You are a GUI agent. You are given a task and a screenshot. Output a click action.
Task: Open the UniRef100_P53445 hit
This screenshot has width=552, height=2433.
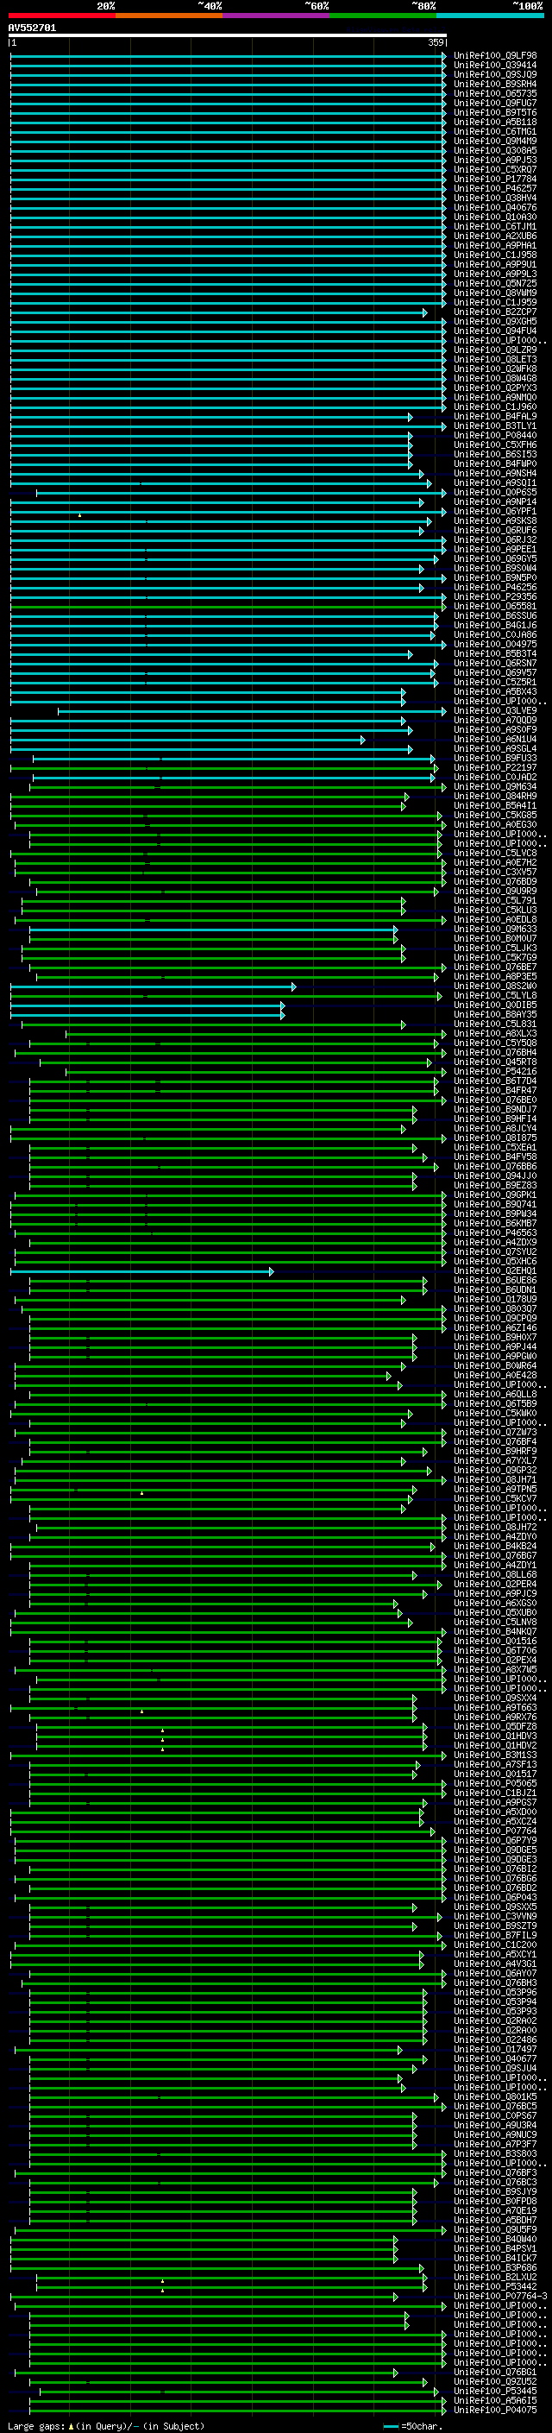(x=495, y=2392)
